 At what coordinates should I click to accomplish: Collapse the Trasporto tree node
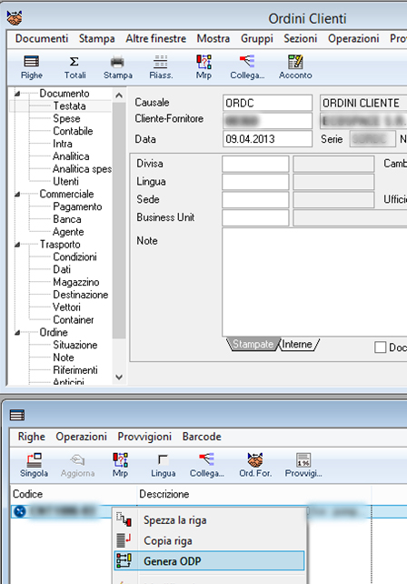[17, 245]
